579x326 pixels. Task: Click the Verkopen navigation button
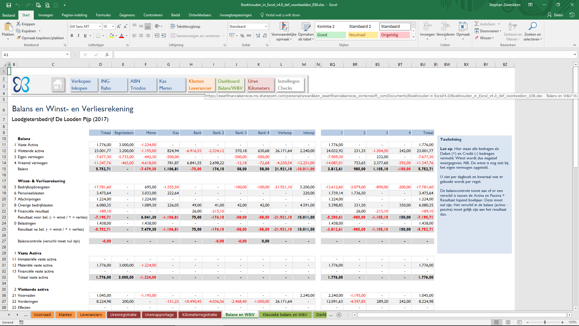(x=81, y=81)
